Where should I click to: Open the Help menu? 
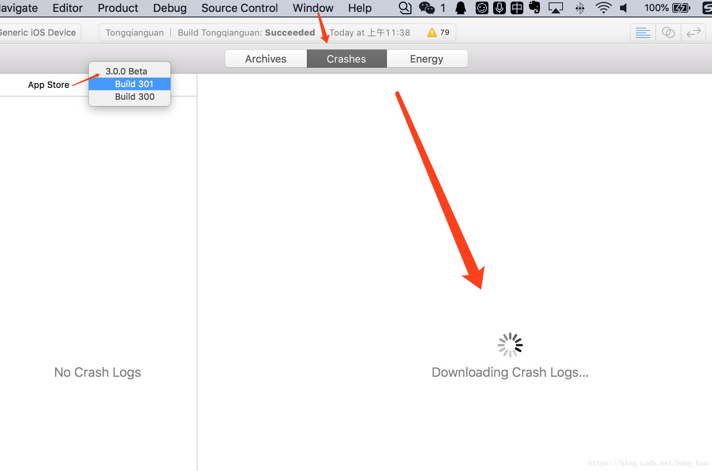(x=360, y=8)
